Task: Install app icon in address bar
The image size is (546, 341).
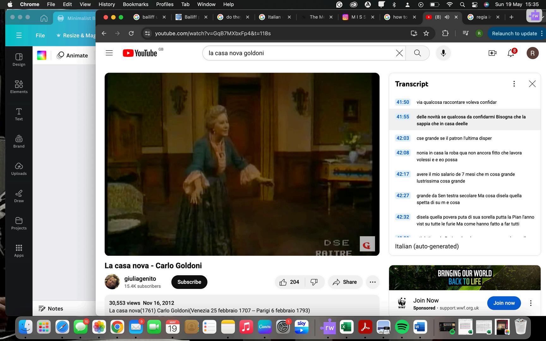Action: click(414, 33)
